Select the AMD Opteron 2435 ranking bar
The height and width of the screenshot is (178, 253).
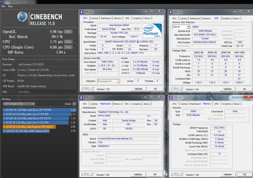[26, 131]
